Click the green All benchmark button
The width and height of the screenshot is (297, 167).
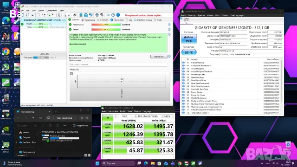point(108,118)
